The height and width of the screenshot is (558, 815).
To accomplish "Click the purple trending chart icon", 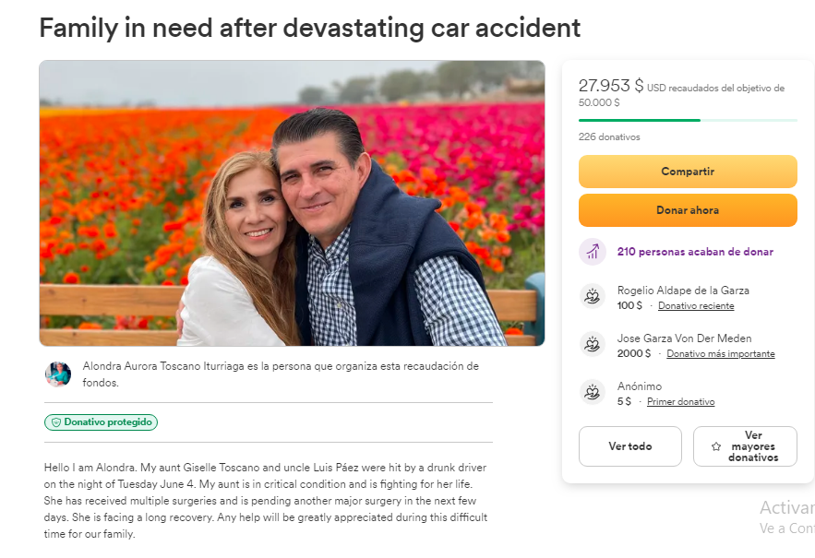I will click(592, 252).
